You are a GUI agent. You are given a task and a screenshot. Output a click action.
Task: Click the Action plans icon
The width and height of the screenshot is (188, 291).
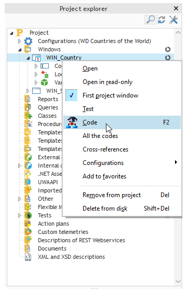coord(28,224)
